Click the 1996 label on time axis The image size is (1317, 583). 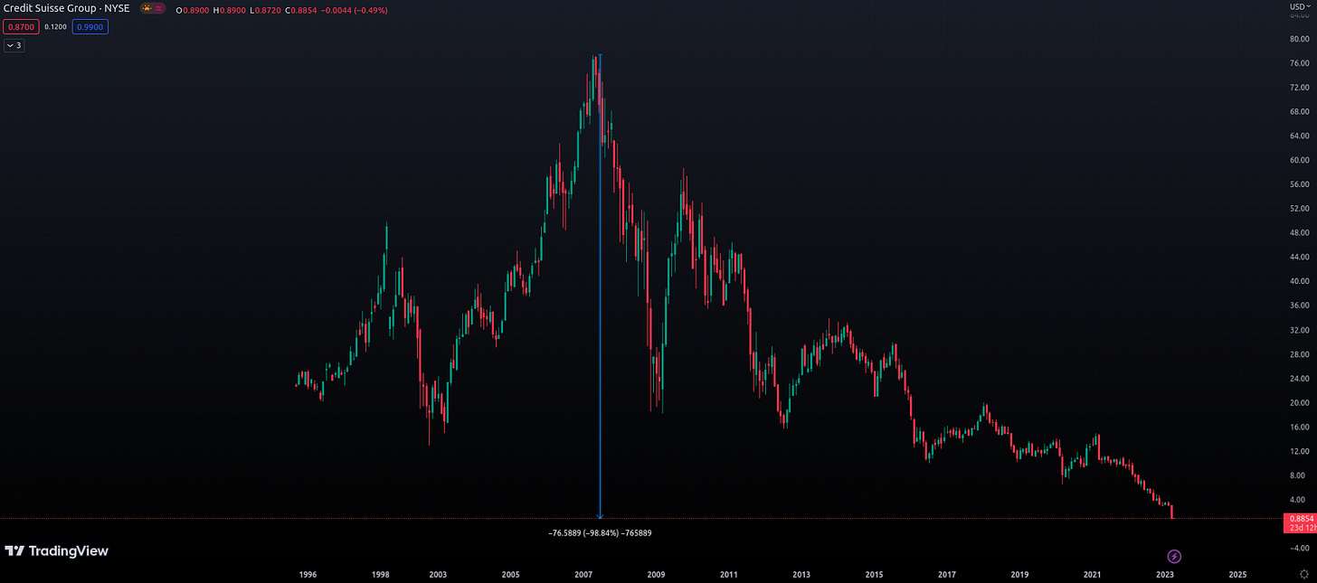[x=308, y=574]
